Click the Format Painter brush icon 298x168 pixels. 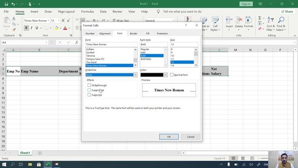point(14,29)
